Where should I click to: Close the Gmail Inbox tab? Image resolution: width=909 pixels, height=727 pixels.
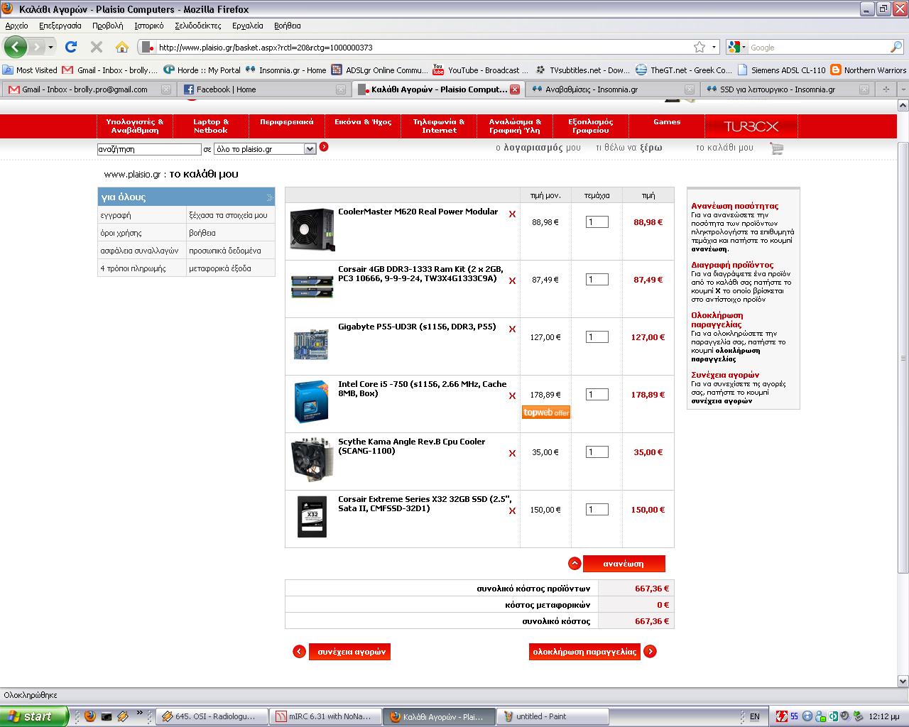pos(166,89)
